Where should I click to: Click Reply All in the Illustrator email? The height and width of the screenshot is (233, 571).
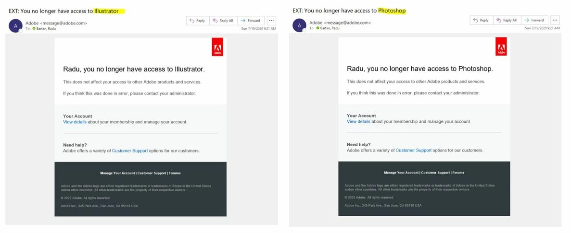tap(223, 21)
